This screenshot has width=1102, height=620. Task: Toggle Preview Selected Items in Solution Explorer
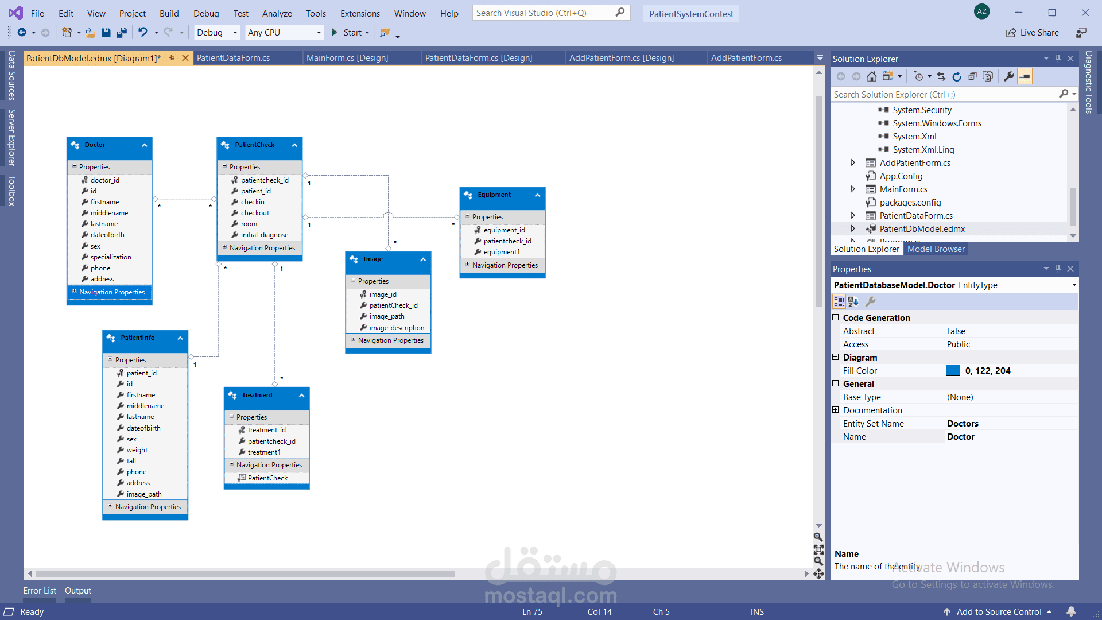click(x=1025, y=76)
